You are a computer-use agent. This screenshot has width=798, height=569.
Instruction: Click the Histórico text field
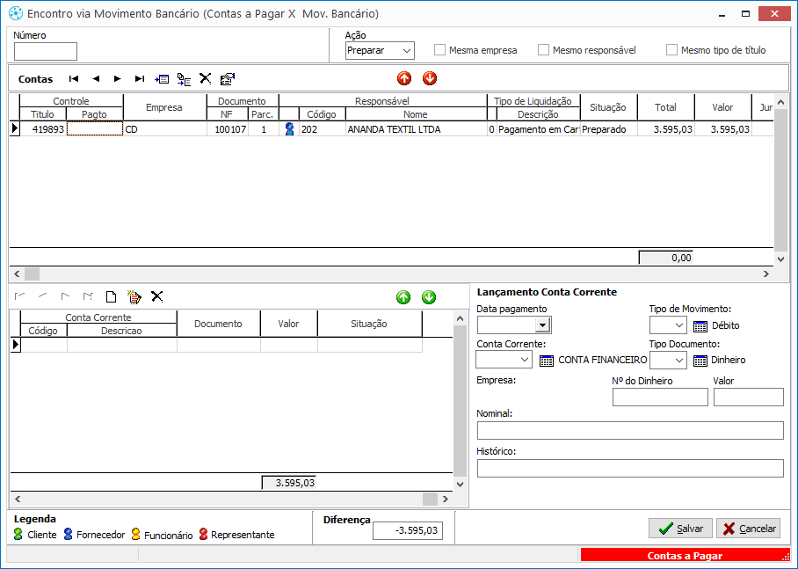tap(630, 468)
